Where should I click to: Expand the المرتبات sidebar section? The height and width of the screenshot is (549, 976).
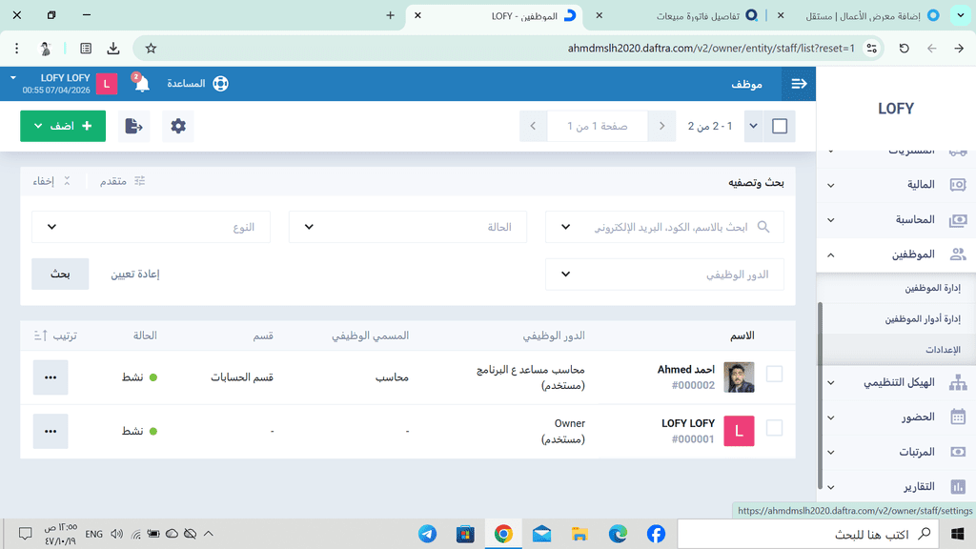(x=831, y=453)
